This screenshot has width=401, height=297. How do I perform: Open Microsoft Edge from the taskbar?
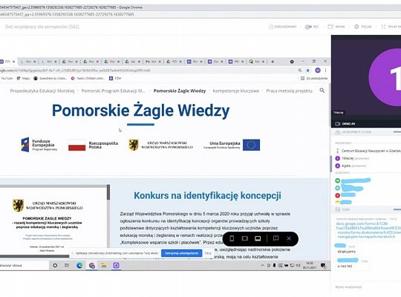79,265
